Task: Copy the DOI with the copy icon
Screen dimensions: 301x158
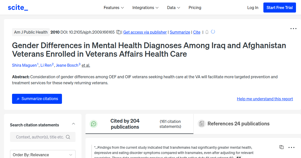Action: click(119, 32)
